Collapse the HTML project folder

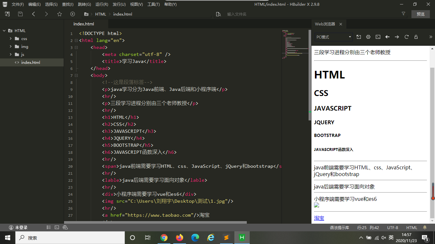(x=4, y=31)
